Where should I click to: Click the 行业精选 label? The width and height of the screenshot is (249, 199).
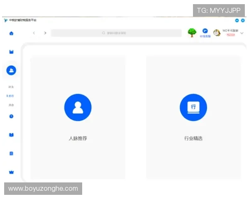pos(193,138)
